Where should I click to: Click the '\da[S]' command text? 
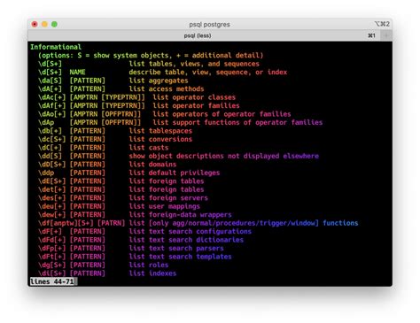[50, 81]
